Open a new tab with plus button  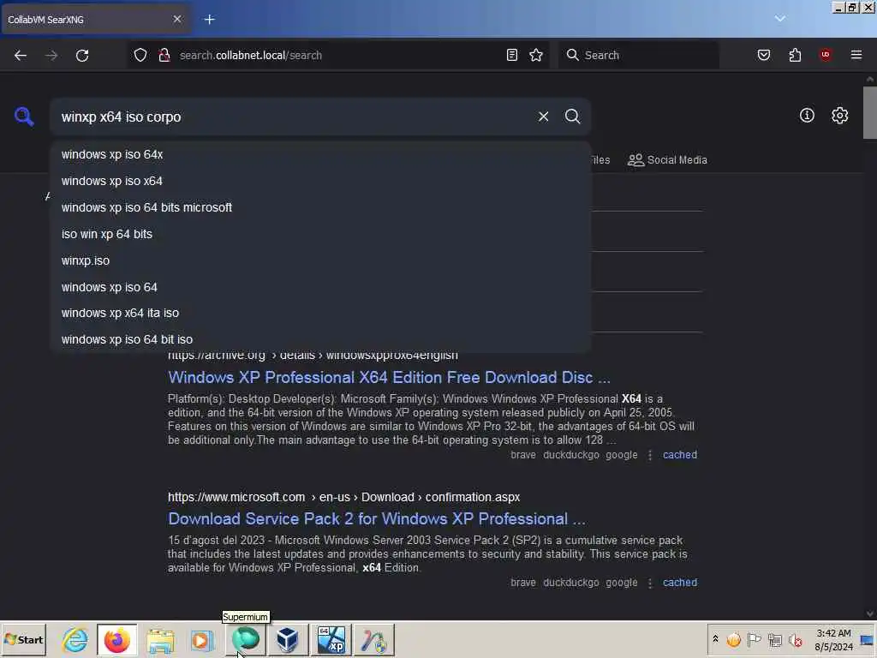click(x=210, y=20)
